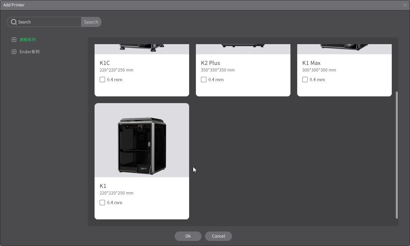Enable K1C 0.4 mm nozzle checkbox
This screenshot has height=246, width=410.
tap(102, 80)
